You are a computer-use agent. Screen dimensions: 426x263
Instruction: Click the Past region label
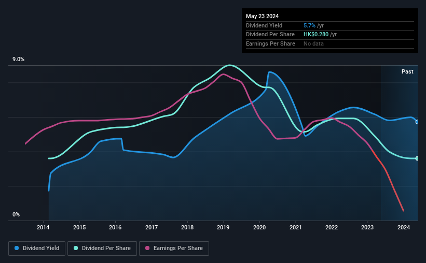point(407,71)
